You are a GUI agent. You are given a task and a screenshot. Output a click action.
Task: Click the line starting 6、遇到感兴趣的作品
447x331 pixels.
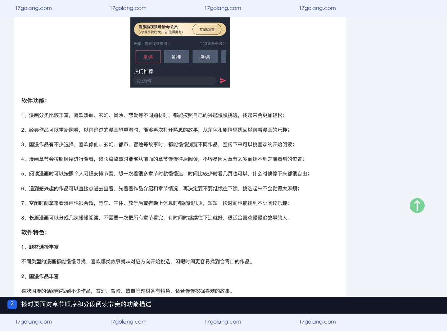160,188
